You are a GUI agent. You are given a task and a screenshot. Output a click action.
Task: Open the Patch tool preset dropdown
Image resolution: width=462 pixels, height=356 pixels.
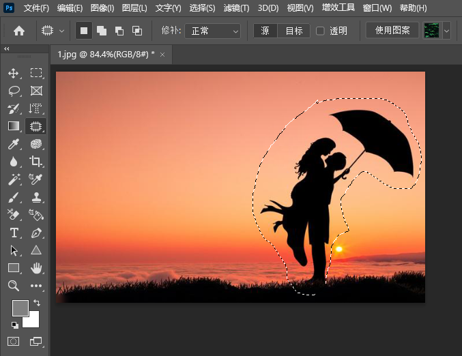[x=53, y=31]
